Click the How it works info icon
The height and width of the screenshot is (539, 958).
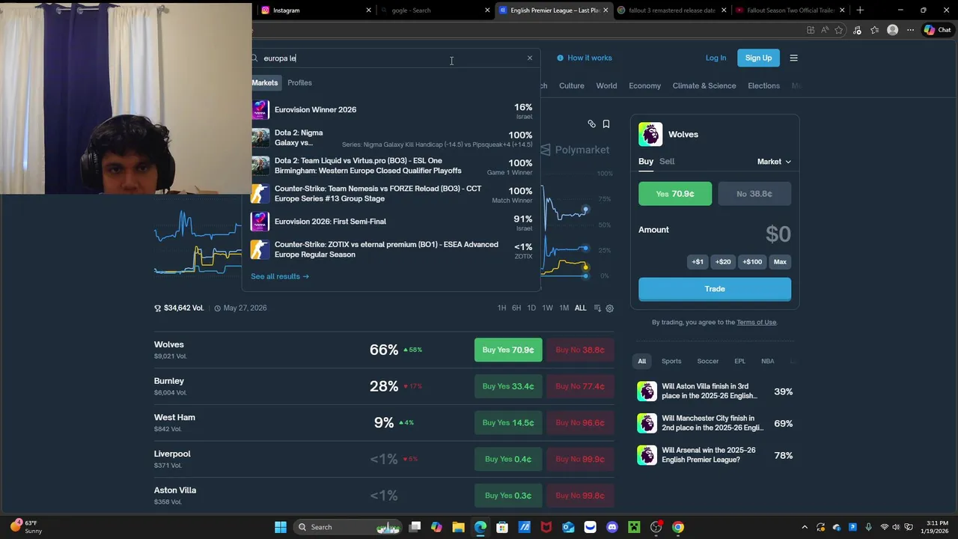pos(560,58)
